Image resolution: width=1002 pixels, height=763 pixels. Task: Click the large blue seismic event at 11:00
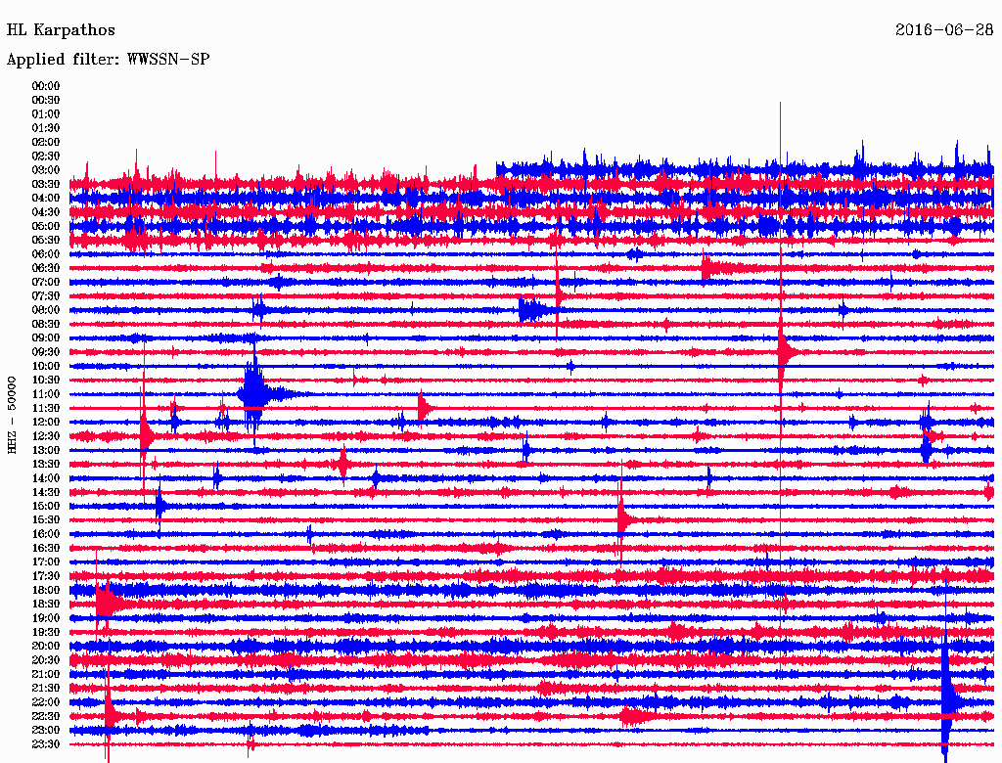(255, 393)
